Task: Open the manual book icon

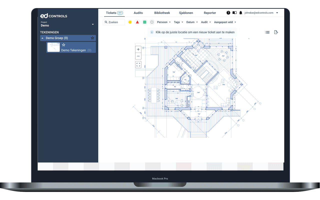Action: [234, 13]
